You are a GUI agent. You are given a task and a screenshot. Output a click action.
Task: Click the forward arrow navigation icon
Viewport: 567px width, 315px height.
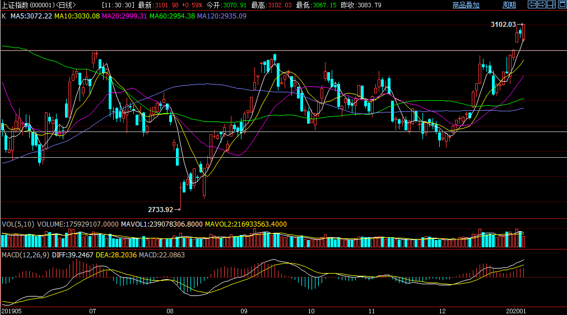542,4
